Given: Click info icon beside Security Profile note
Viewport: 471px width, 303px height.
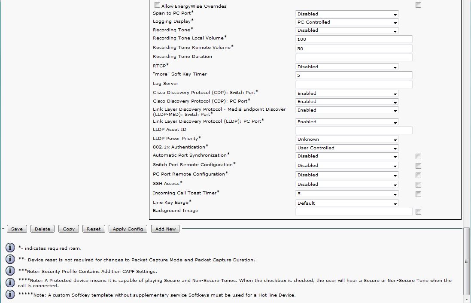Looking at the screenshot, I should pos(10,271).
